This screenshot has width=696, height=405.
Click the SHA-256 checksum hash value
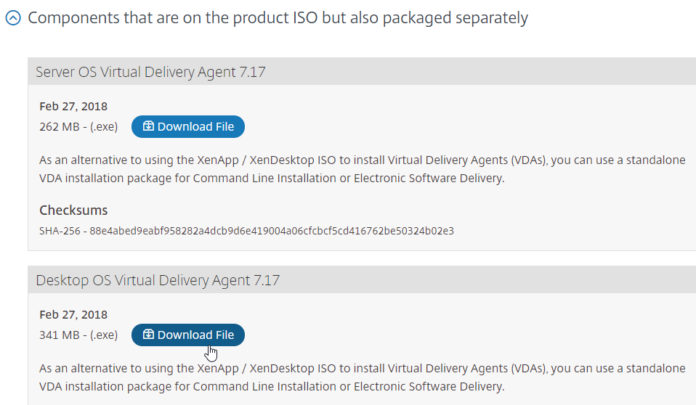coord(272,231)
